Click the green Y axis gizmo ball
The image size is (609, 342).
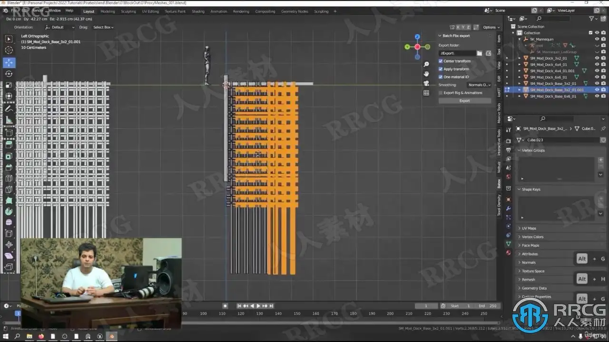click(x=407, y=47)
